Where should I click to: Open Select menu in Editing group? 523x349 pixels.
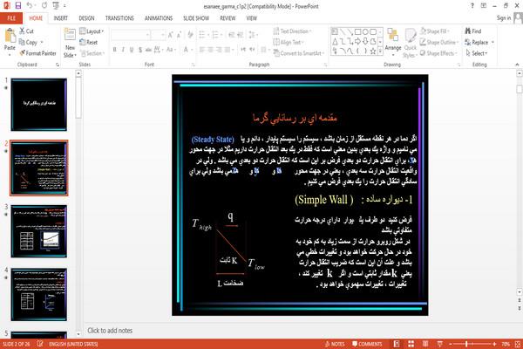click(x=477, y=53)
